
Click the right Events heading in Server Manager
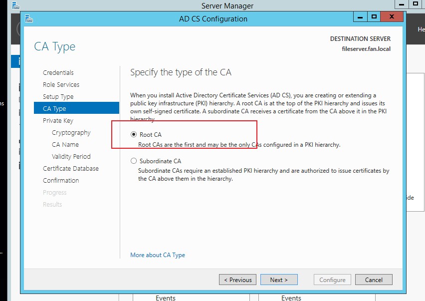click(291, 298)
